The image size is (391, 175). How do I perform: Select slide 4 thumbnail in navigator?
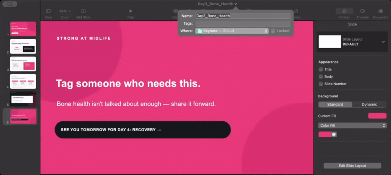coord(23,81)
